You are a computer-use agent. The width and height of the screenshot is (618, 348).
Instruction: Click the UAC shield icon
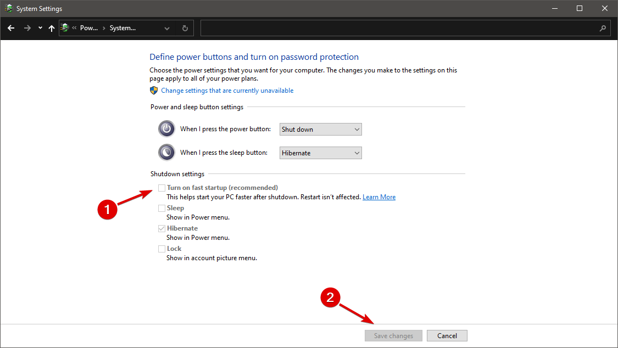pos(154,91)
